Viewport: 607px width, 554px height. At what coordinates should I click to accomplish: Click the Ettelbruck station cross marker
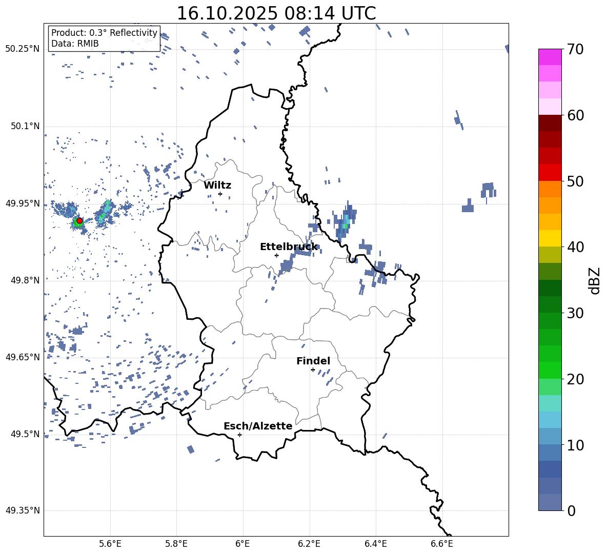(x=276, y=255)
